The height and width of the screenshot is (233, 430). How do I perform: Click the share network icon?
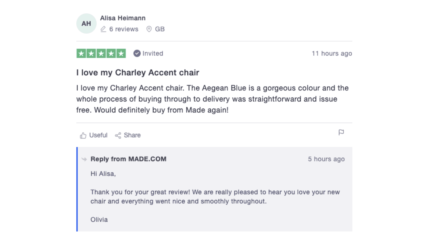pos(118,135)
